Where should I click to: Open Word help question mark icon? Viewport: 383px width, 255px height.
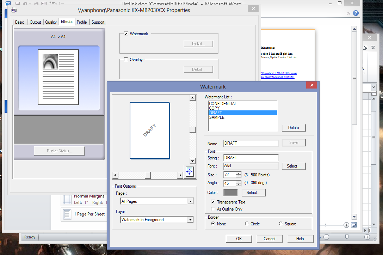(x=356, y=13)
